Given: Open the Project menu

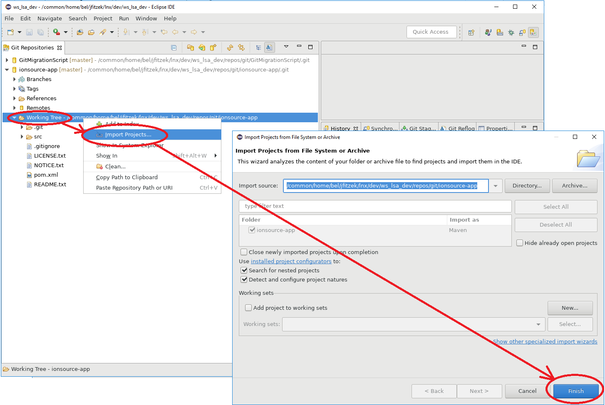Looking at the screenshot, I should [103, 18].
